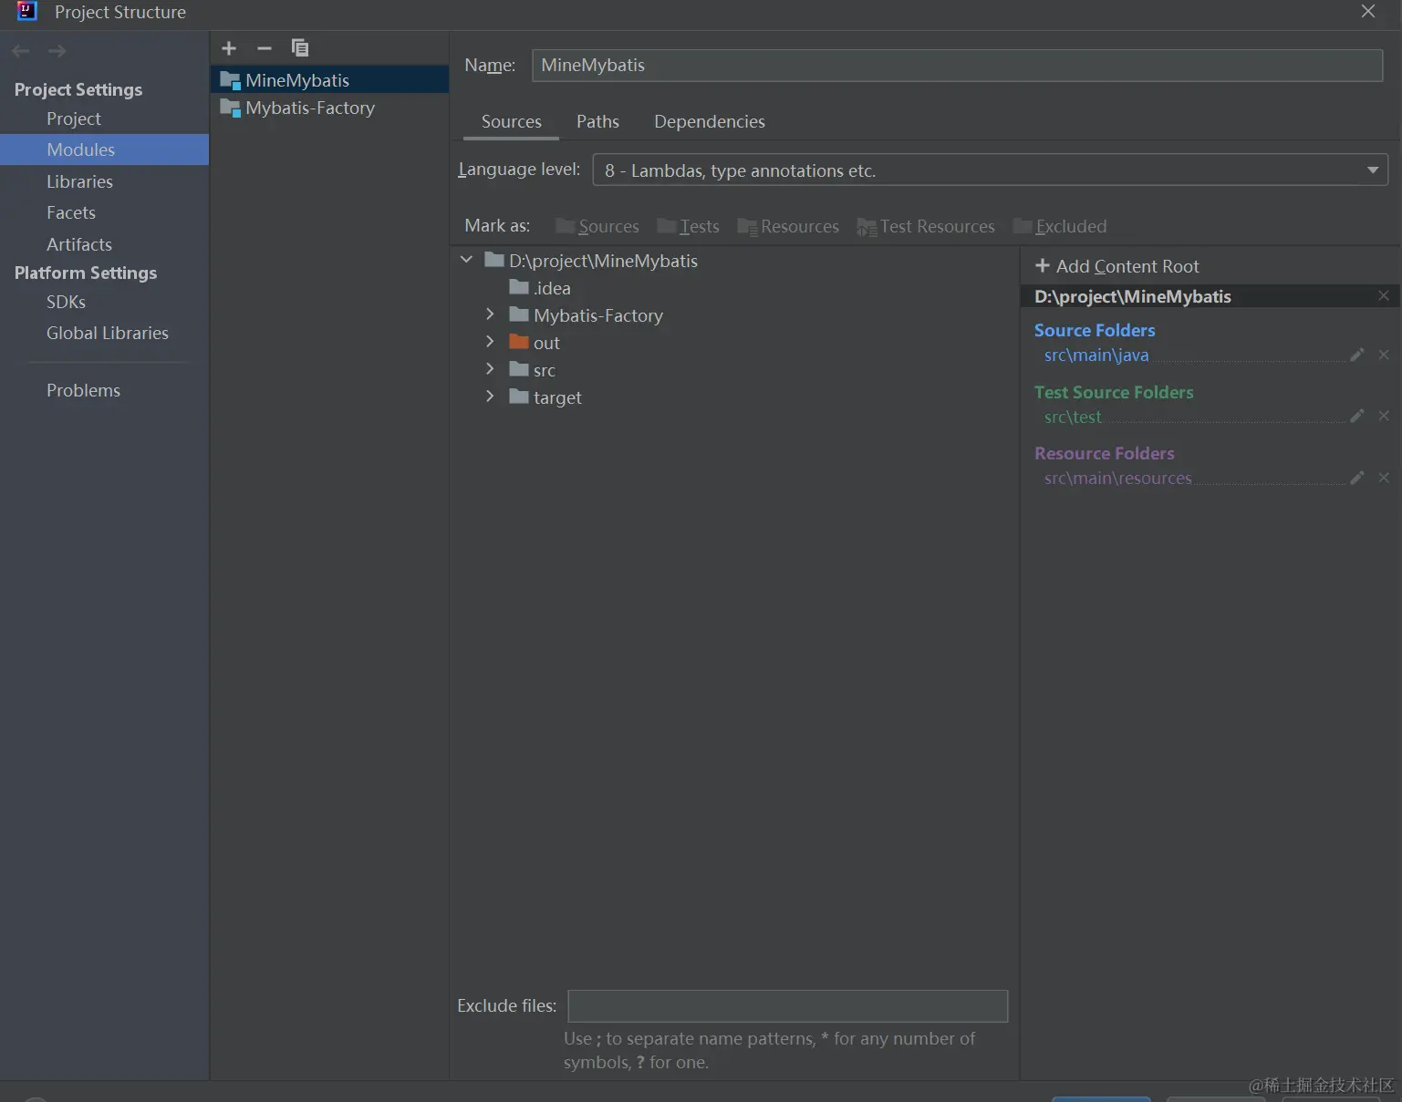1402x1102 pixels.
Task: Click the module Name field
Action: point(957,65)
